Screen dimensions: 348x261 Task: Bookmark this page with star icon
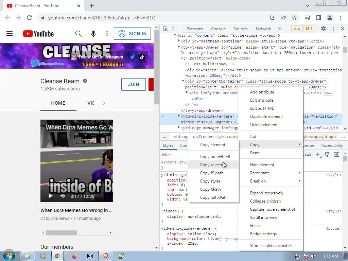pyautogui.click(x=294, y=18)
